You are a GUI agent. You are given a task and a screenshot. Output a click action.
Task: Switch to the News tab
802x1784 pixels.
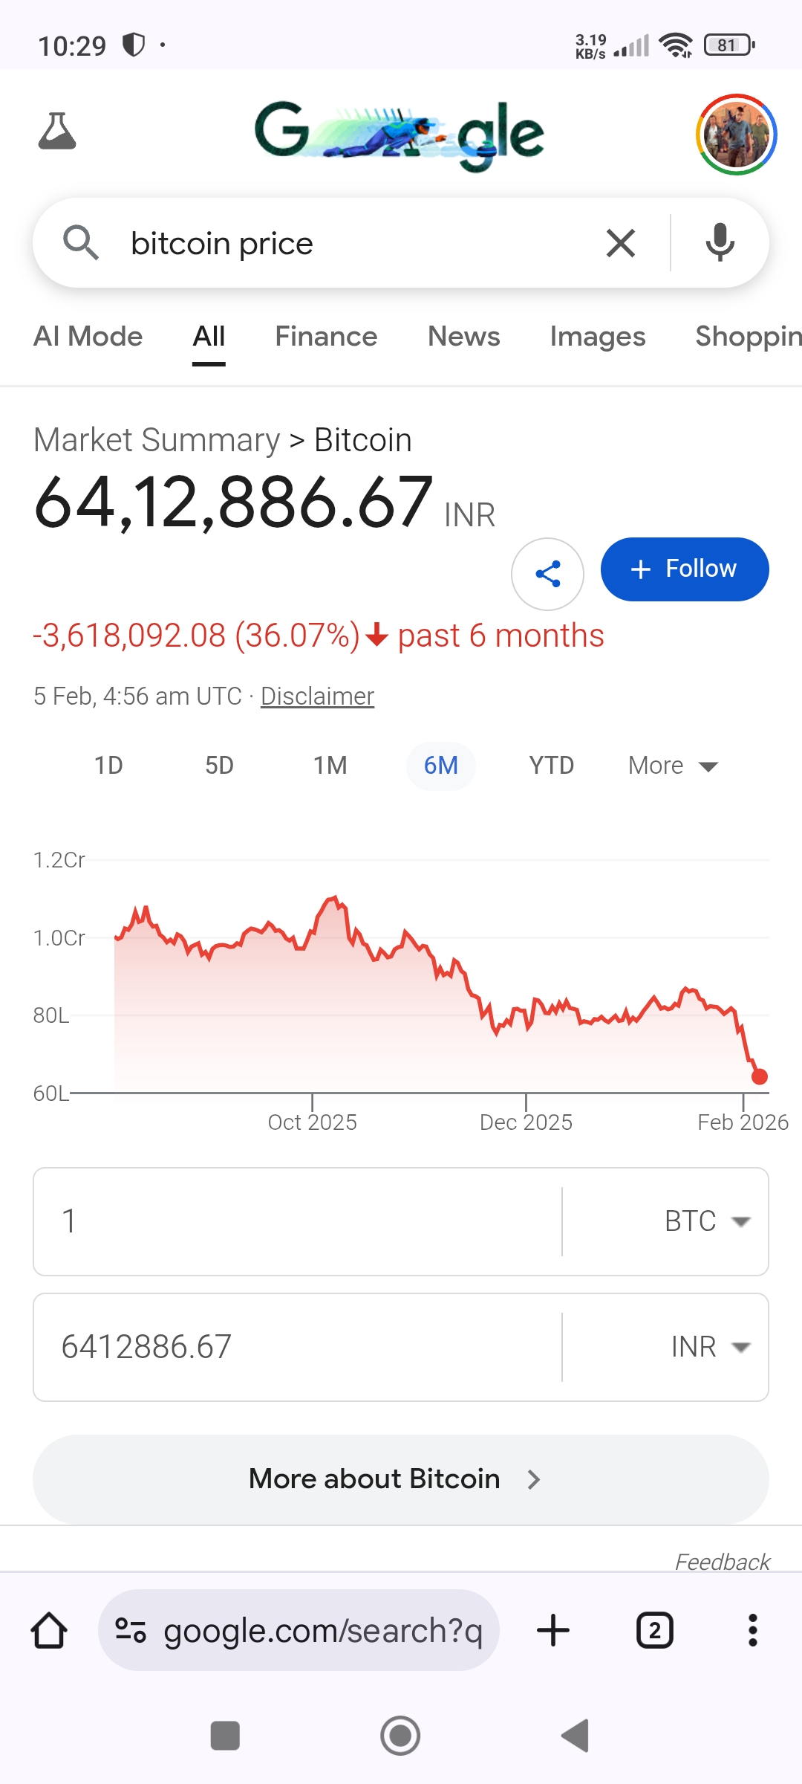pyautogui.click(x=463, y=337)
